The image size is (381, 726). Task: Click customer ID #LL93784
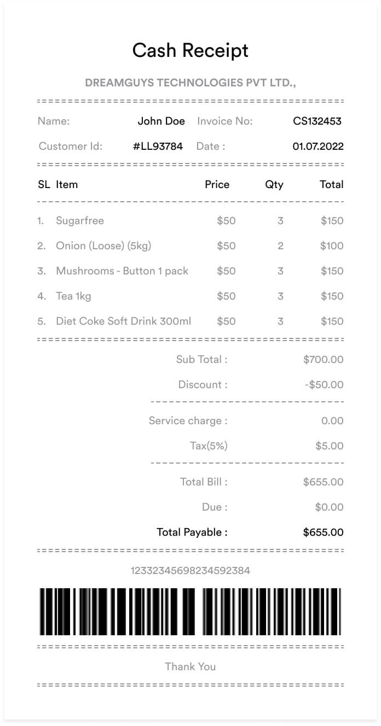click(158, 147)
